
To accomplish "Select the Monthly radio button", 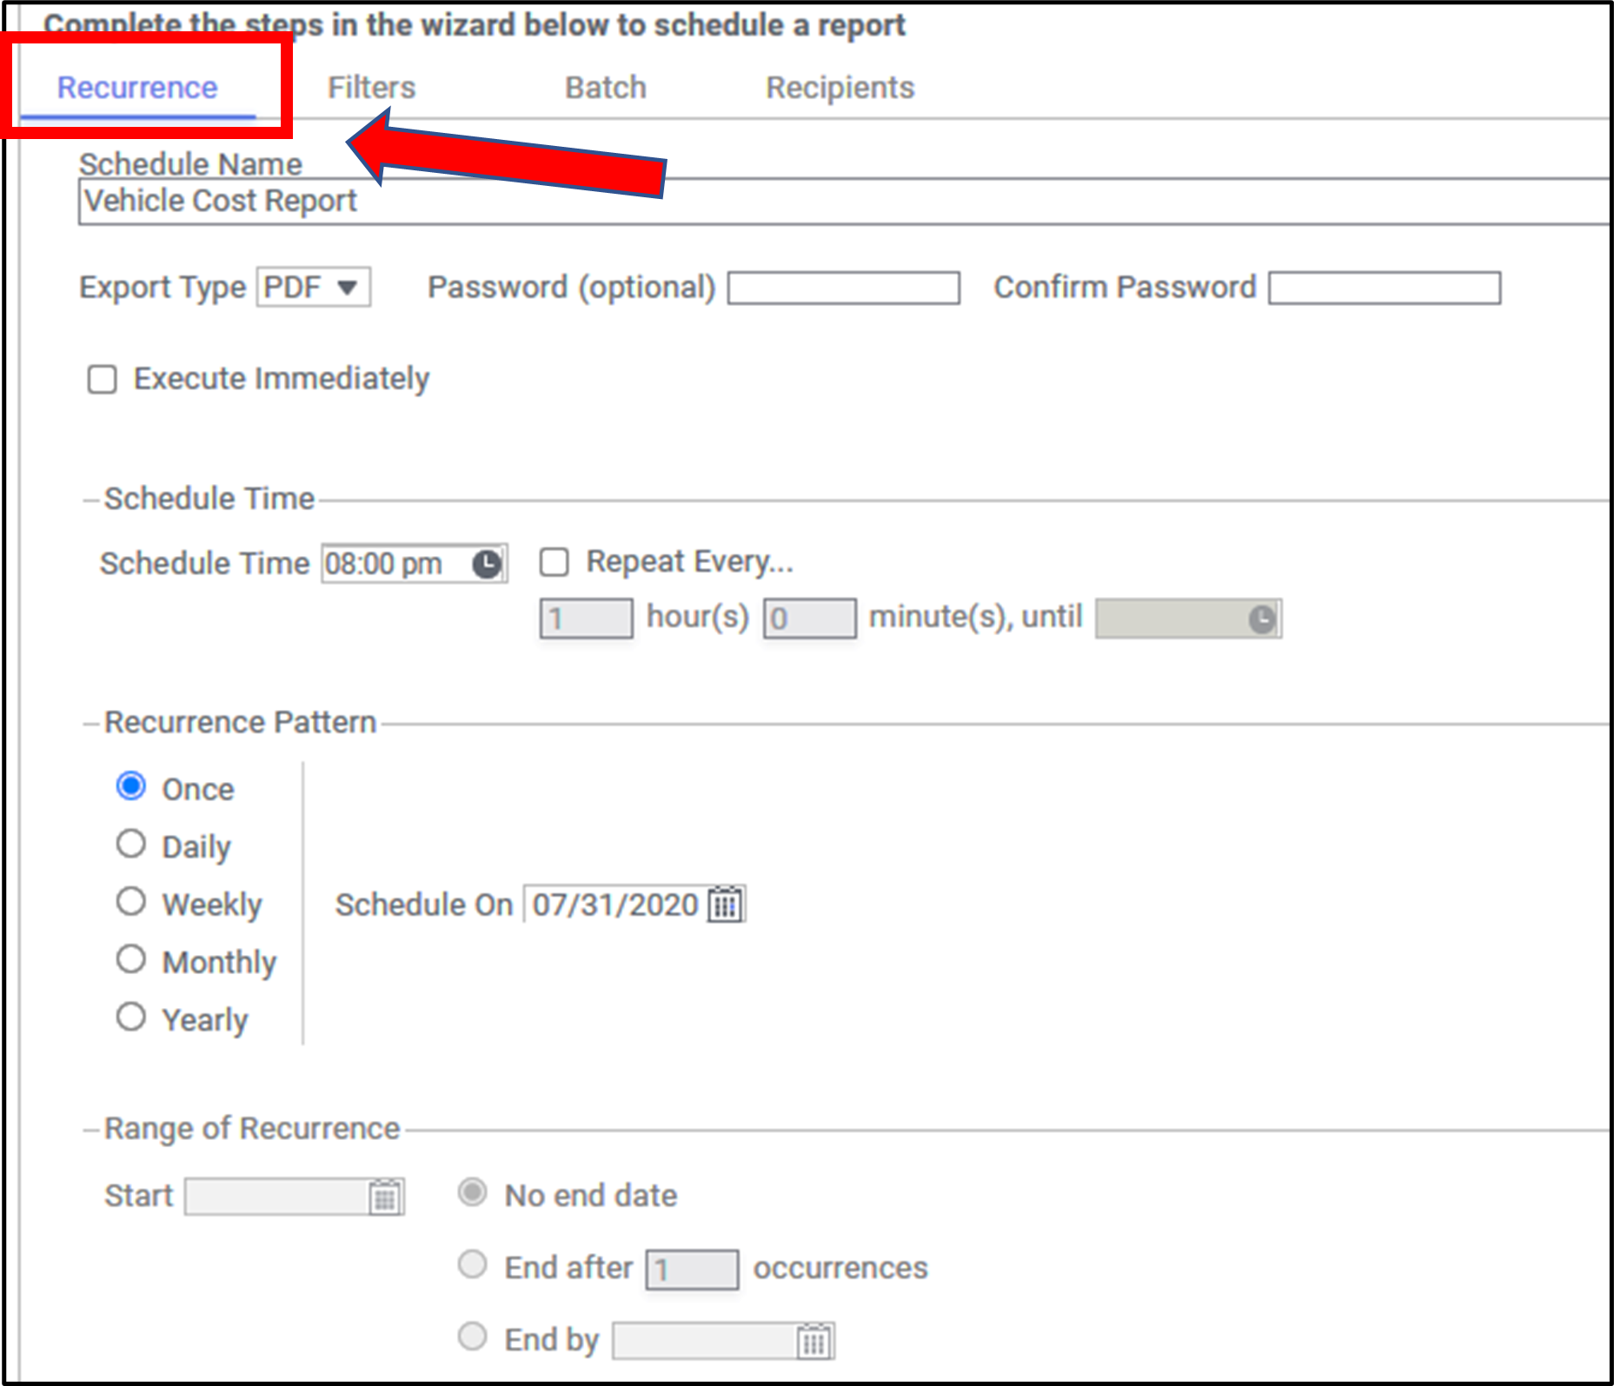I will (131, 959).
